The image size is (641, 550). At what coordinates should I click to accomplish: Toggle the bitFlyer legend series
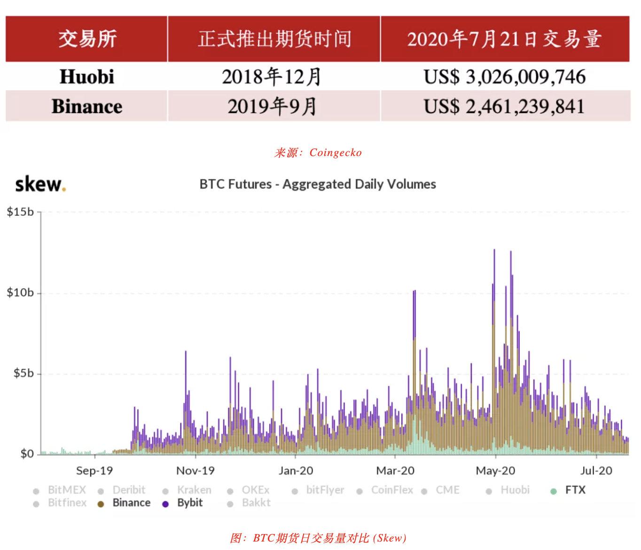click(x=318, y=490)
